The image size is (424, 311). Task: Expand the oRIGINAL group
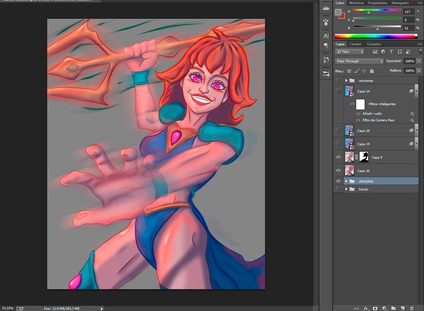346,181
